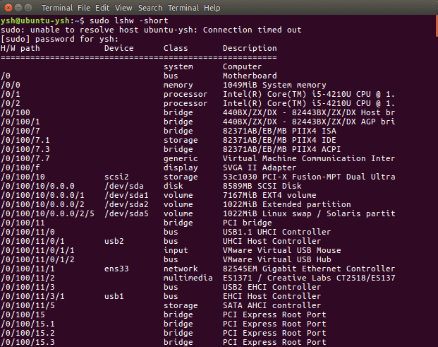Click the '[sudo] password for ysh:' line
The width and height of the screenshot is (438, 347).
pyautogui.click(x=59, y=39)
